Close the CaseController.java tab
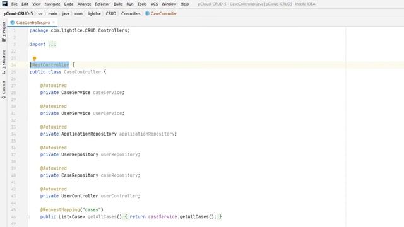Viewport: 404px width, 227px height. coord(54,23)
